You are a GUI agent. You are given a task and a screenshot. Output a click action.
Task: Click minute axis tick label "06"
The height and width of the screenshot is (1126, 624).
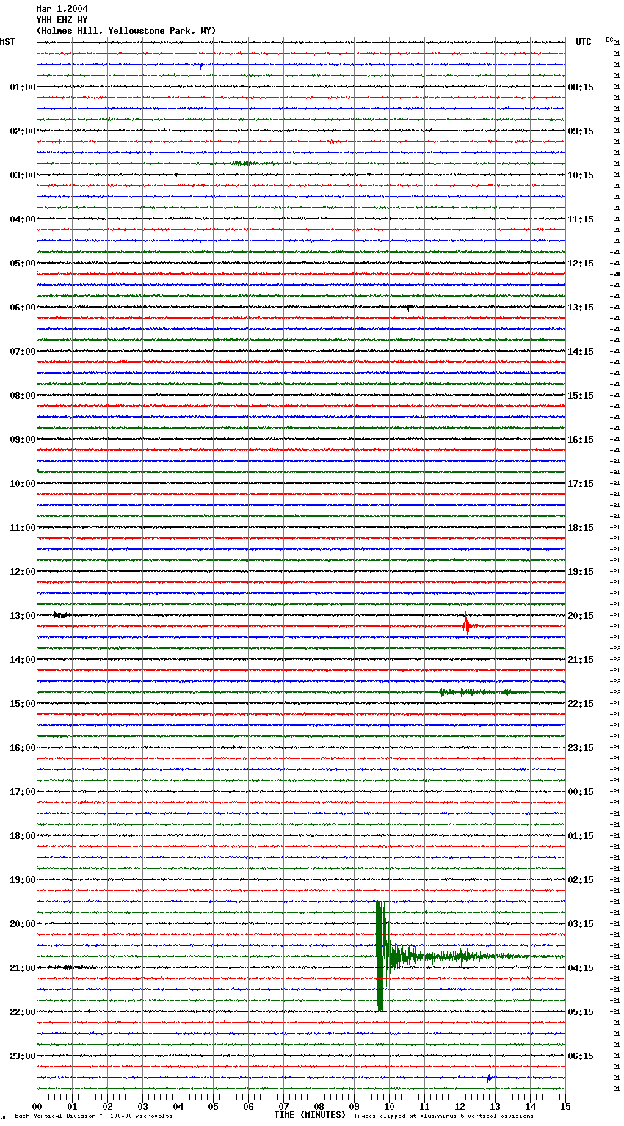coord(248,1106)
